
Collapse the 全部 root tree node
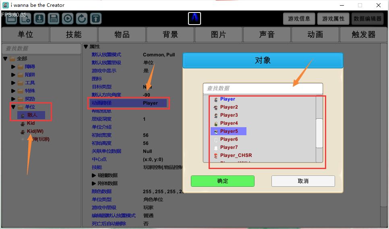point(5,59)
